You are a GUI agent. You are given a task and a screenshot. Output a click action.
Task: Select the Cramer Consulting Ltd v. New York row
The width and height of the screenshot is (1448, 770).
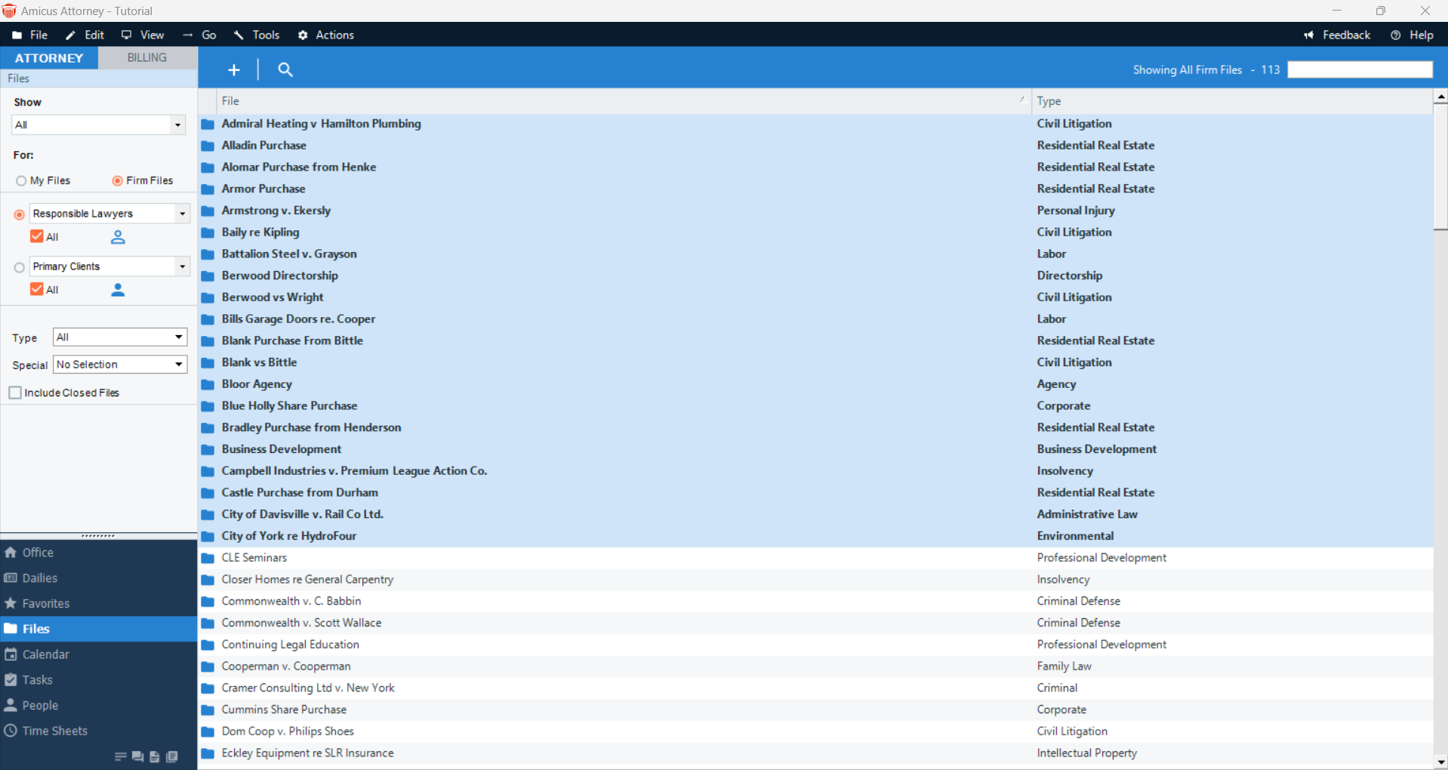pos(815,688)
